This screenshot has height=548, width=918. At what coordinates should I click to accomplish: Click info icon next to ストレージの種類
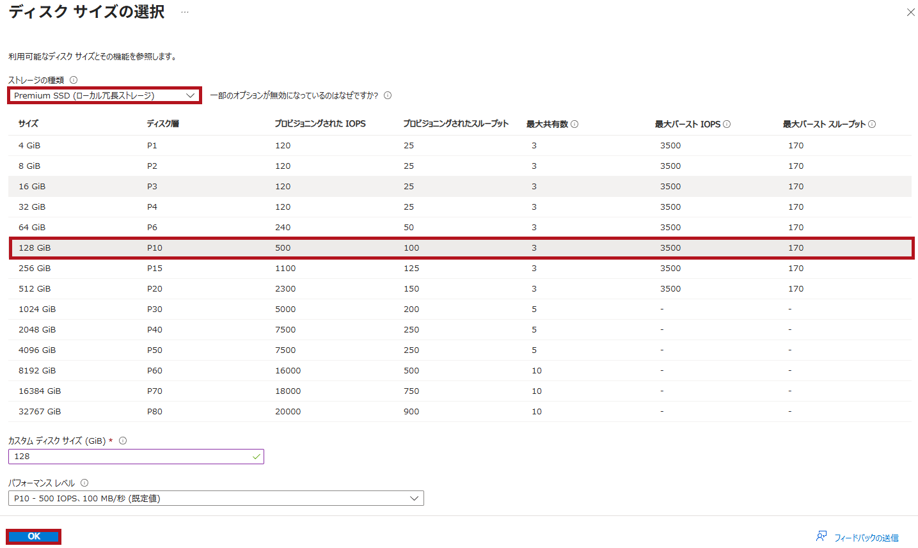74,80
